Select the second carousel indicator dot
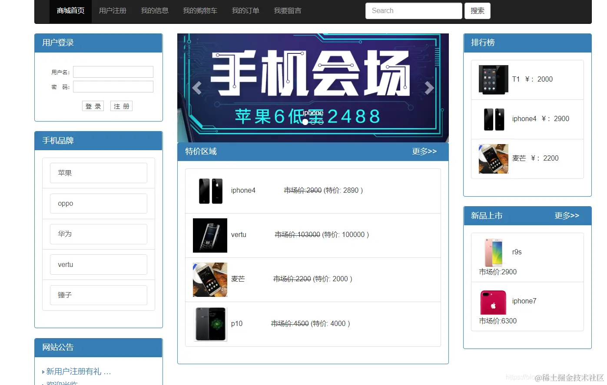The image size is (607, 385). click(x=313, y=122)
